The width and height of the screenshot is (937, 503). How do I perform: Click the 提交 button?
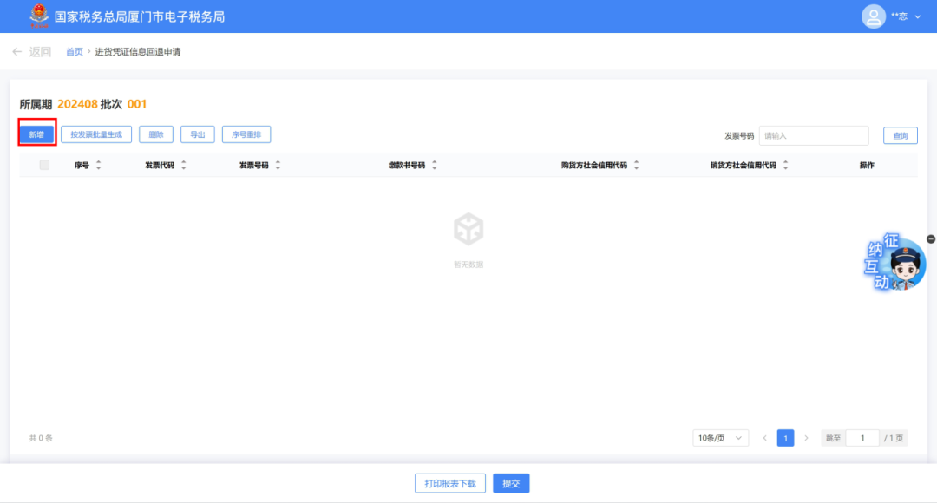tap(511, 483)
